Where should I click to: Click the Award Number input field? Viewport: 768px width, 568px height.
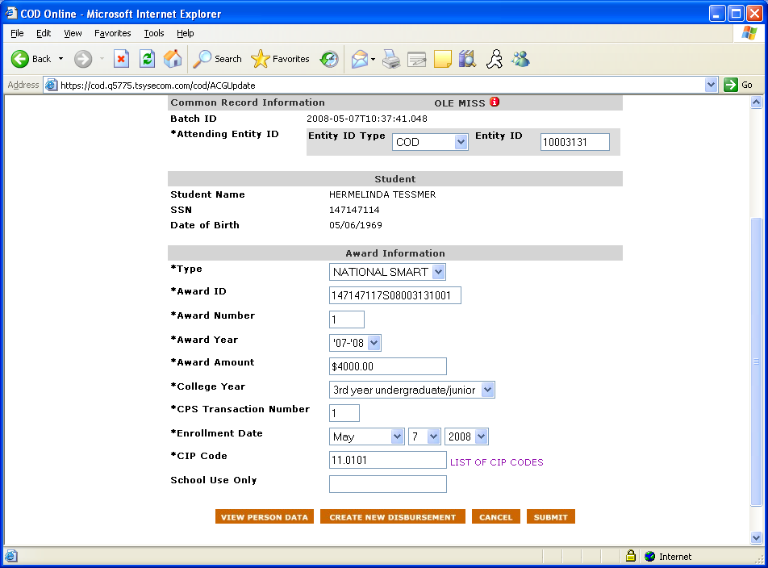(x=347, y=319)
